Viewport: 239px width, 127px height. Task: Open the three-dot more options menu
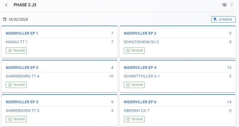[232, 5]
